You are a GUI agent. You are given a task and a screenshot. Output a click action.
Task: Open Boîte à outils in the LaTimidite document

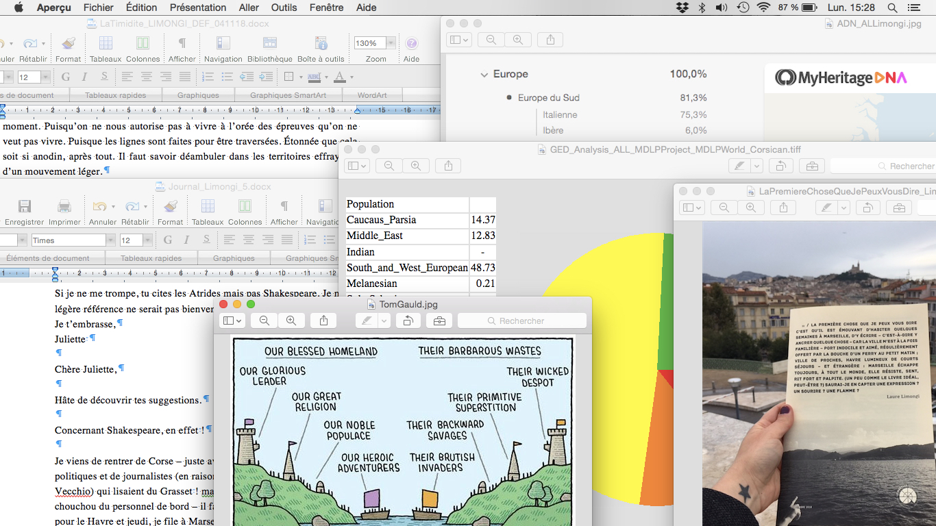point(321,44)
